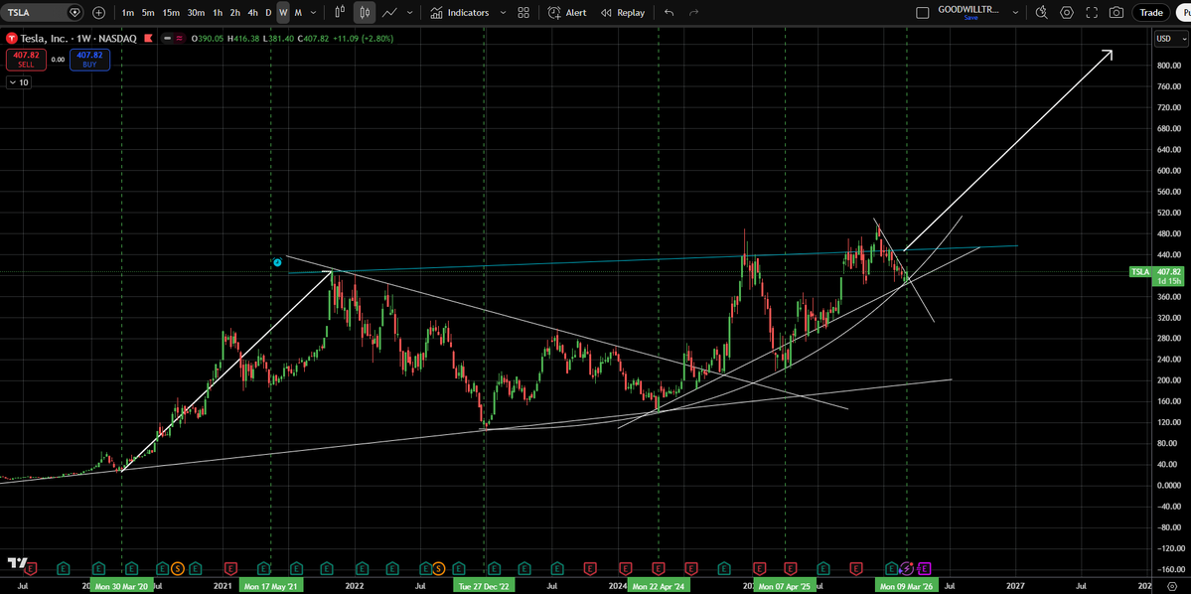
Task: Select the 4h timeframe
Action: click(253, 12)
